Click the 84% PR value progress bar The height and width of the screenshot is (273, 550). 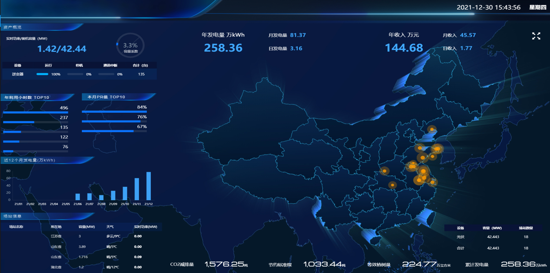coord(114,112)
